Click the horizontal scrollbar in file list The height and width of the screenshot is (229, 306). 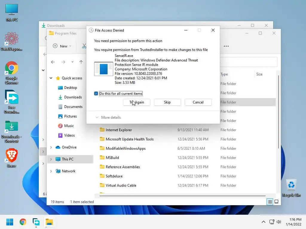pyautogui.click(x=183, y=196)
